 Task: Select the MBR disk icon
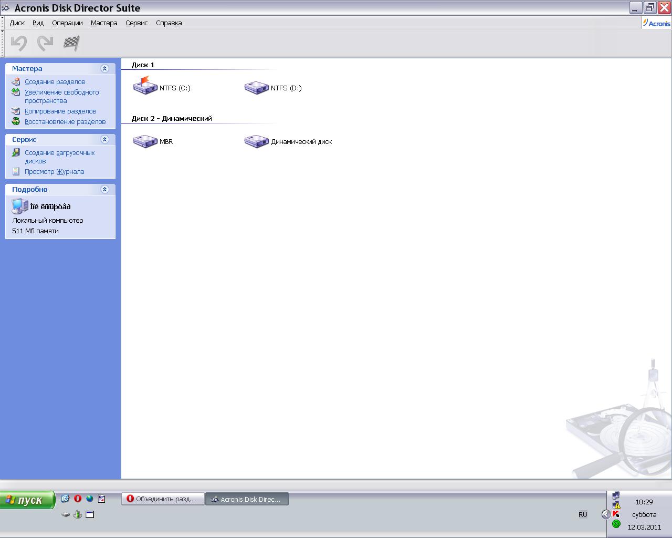click(x=145, y=141)
